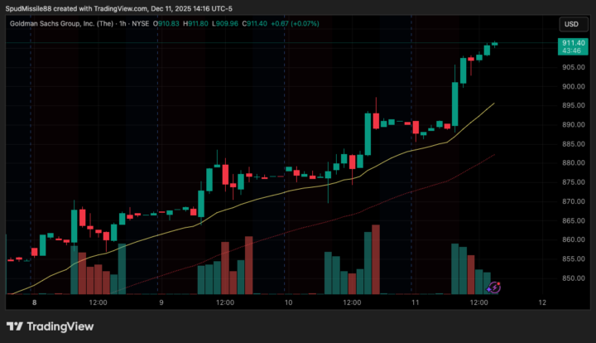Click the 885.00 price axis label

(x=574, y=144)
